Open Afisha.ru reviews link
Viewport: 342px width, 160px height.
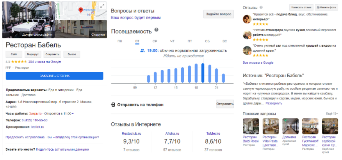pyautogui.click(x=172, y=134)
